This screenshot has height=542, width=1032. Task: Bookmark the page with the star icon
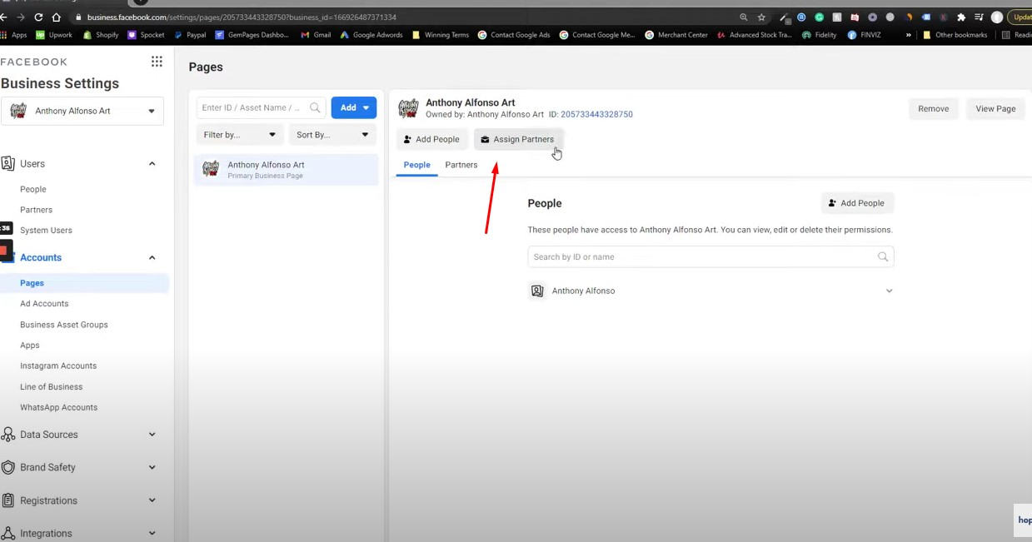[761, 17]
